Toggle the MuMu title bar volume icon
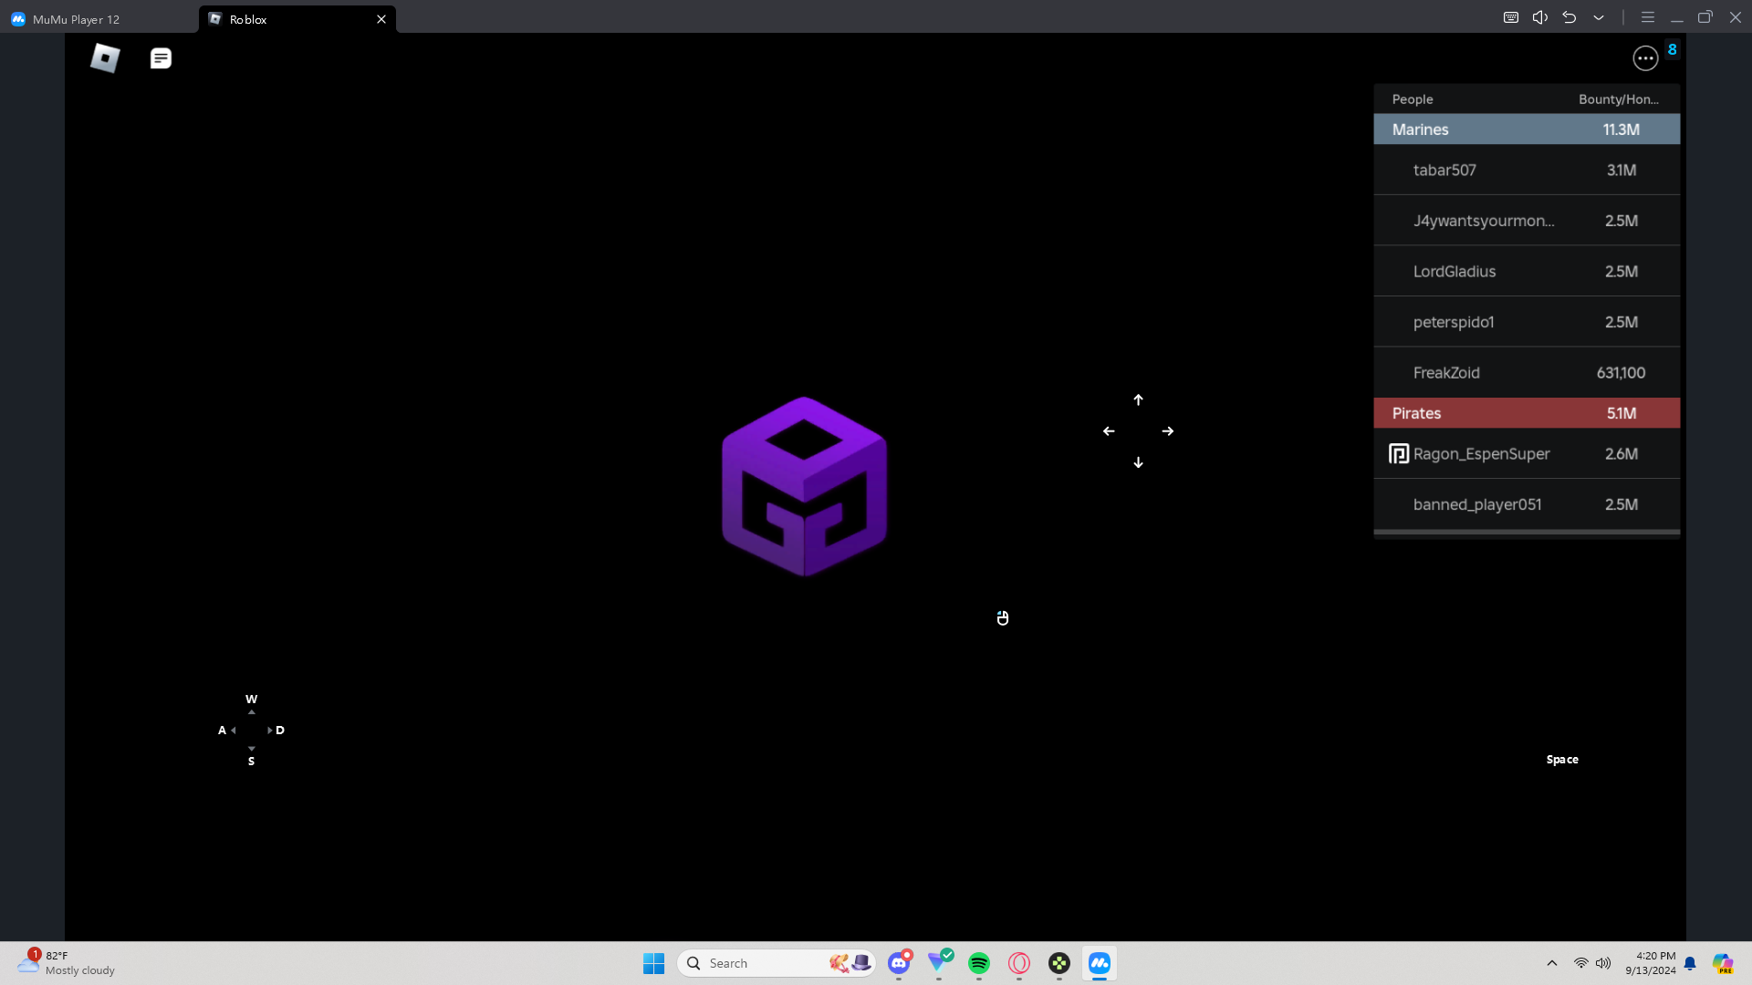Screen dimensions: 1752x985 coord(1540,17)
